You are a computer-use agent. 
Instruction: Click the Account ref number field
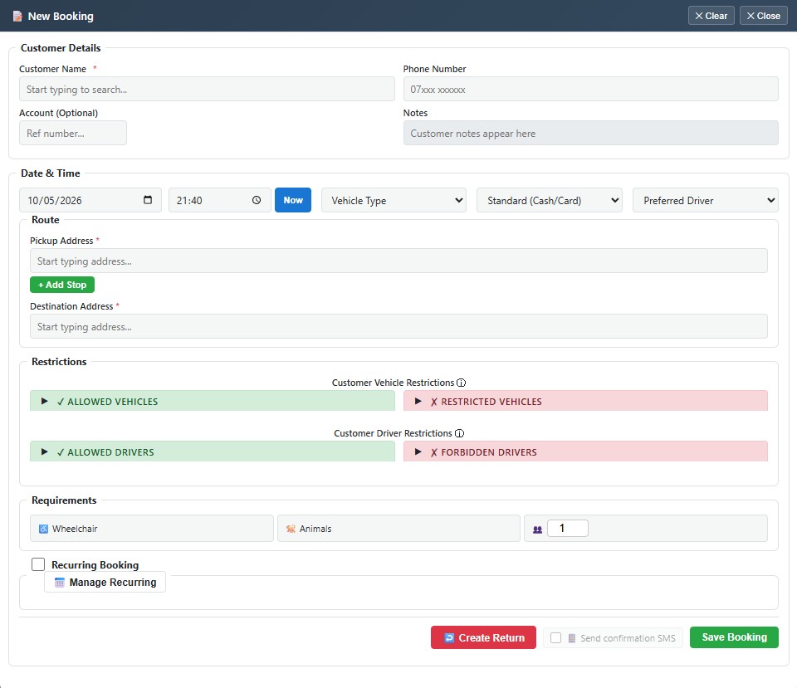pos(73,133)
